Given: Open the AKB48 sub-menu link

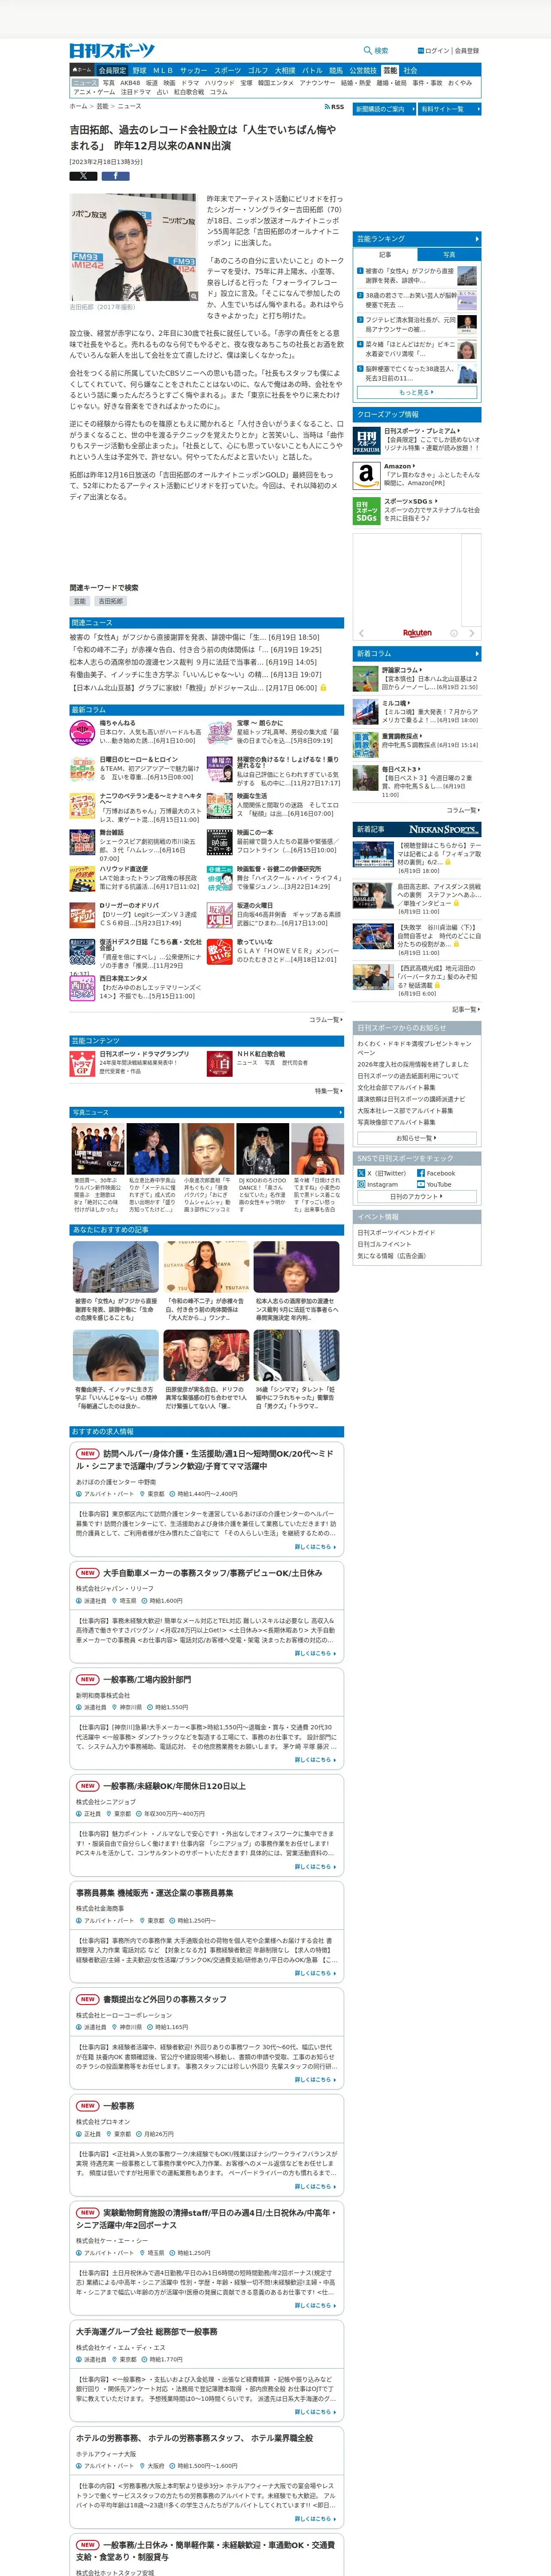Looking at the screenshot, I should tap(131, 83).
